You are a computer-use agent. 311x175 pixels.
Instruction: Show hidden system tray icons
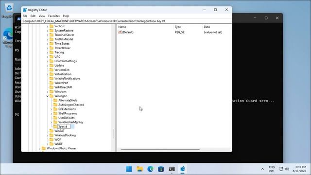[262, 169]
